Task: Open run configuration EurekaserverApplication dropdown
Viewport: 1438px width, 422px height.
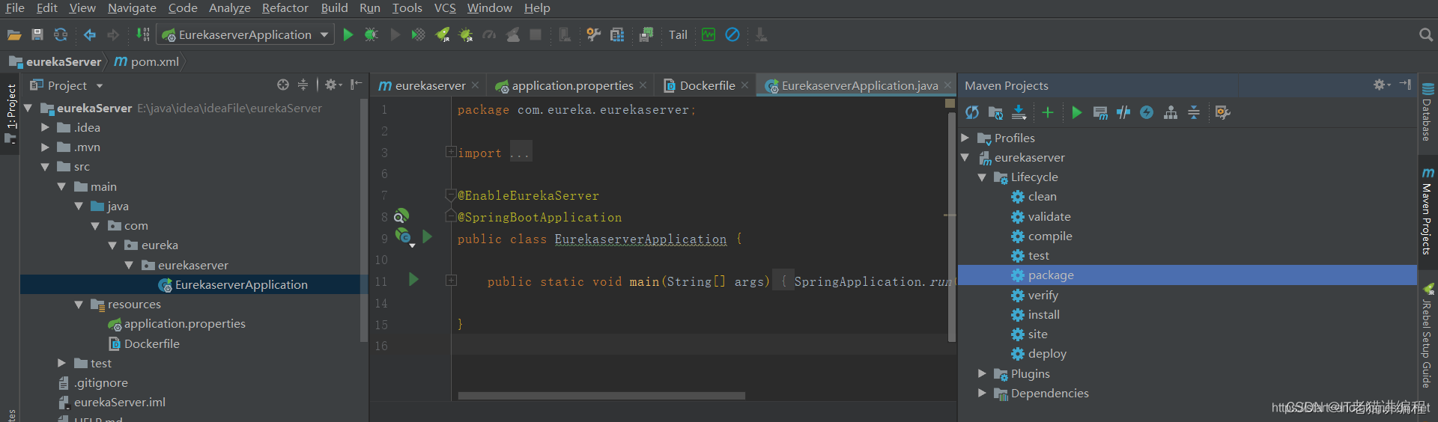Action: pos(324,34)
